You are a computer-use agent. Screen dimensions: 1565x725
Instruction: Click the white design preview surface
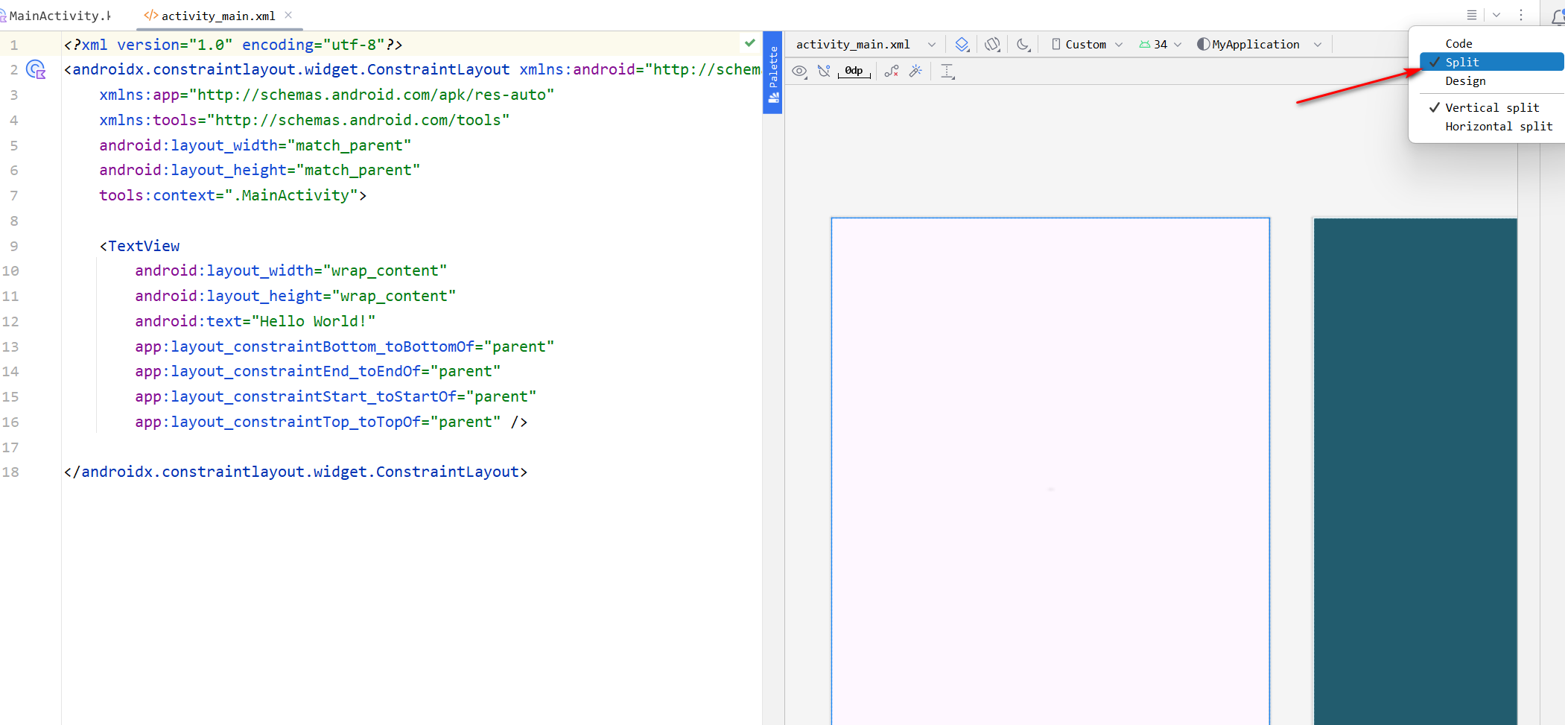click(x=1050, y=471)
